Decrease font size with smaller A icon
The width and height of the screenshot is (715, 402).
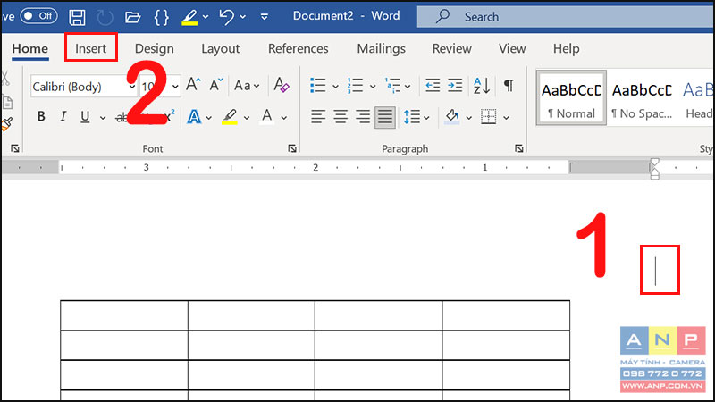(x=215, y=85)
